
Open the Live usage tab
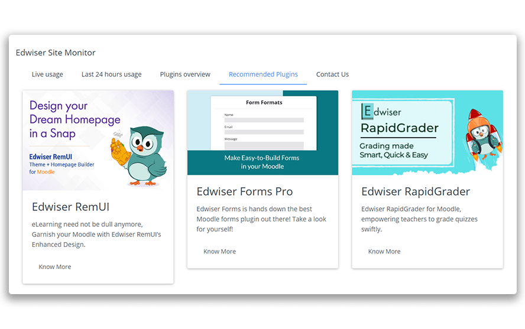tap(47, 74)
